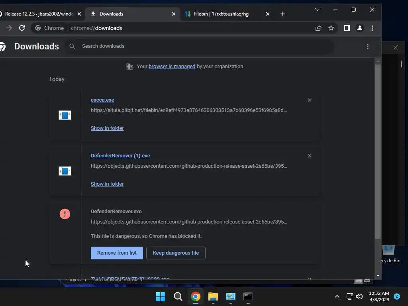Click the DefenderRemover (1).exe file icon
The width and height of the screenshot is (408, 306).
[65, 171]
